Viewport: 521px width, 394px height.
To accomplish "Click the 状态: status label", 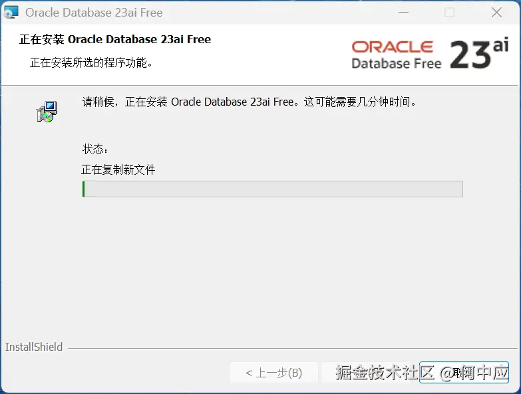I will 95,149.
